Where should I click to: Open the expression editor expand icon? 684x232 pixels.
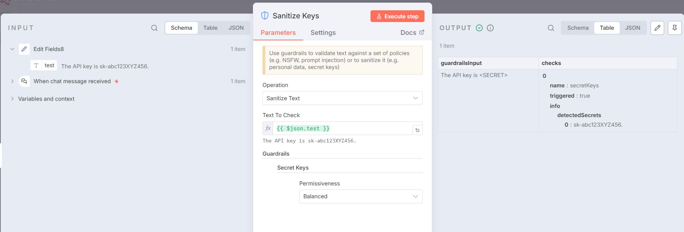coord(417,129)
